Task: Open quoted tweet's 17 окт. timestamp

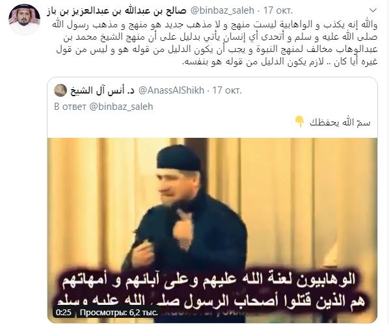Action: pos(227,90)
